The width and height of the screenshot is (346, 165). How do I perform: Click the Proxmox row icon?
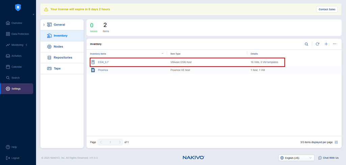[93, 70]
